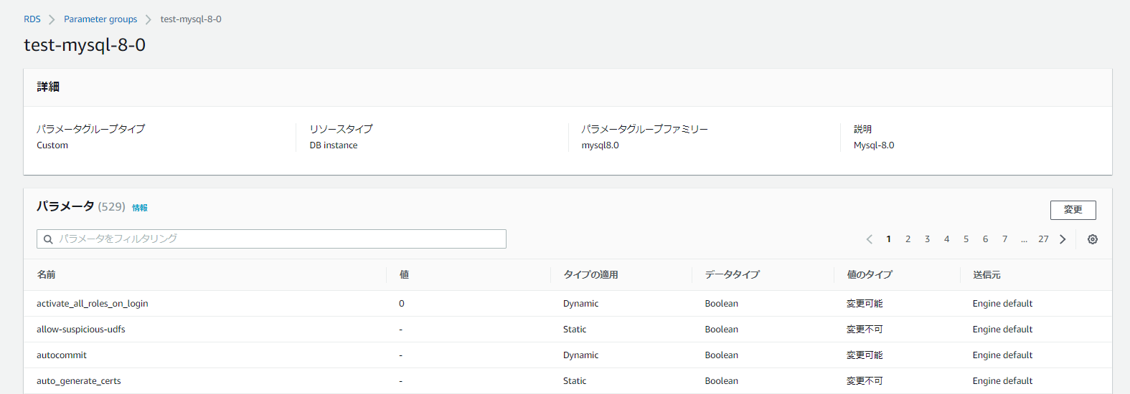Jump to page 2 of parameters
This screenshot has height=394, width=1130.
(908, 239)
